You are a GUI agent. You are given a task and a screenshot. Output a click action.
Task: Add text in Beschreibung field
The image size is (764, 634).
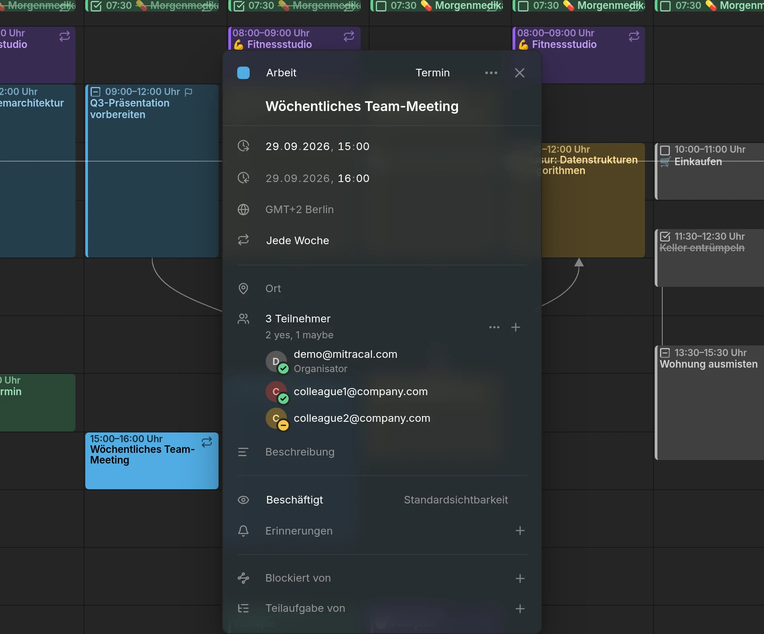(x=300, y=452)
